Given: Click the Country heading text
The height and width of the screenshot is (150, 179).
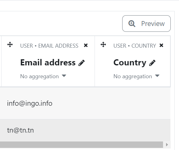Looking at the screenshot, I should point(130,63).
